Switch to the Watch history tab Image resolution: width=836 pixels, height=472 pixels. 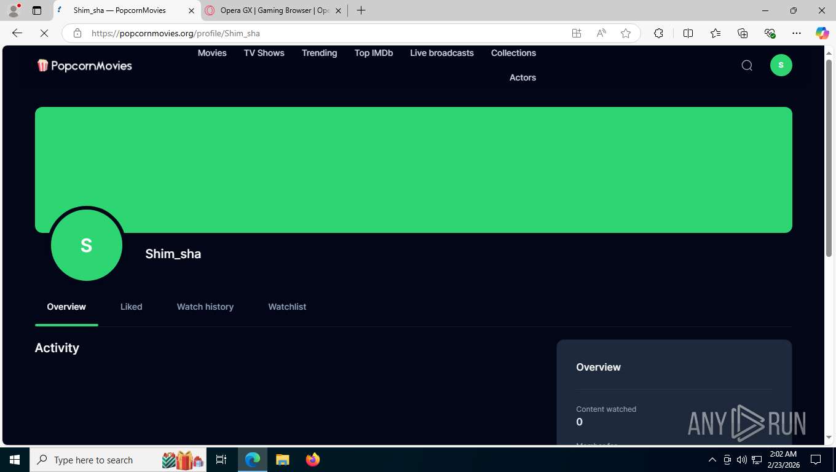(x=205, y=307)
